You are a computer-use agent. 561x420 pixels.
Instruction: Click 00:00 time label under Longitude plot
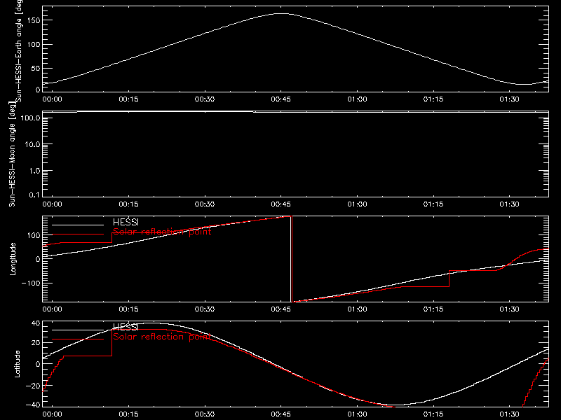click(52, 309)
